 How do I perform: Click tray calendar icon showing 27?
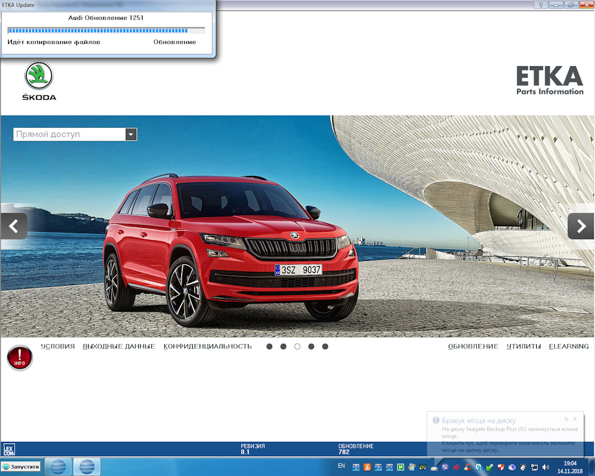click(378, 467)
